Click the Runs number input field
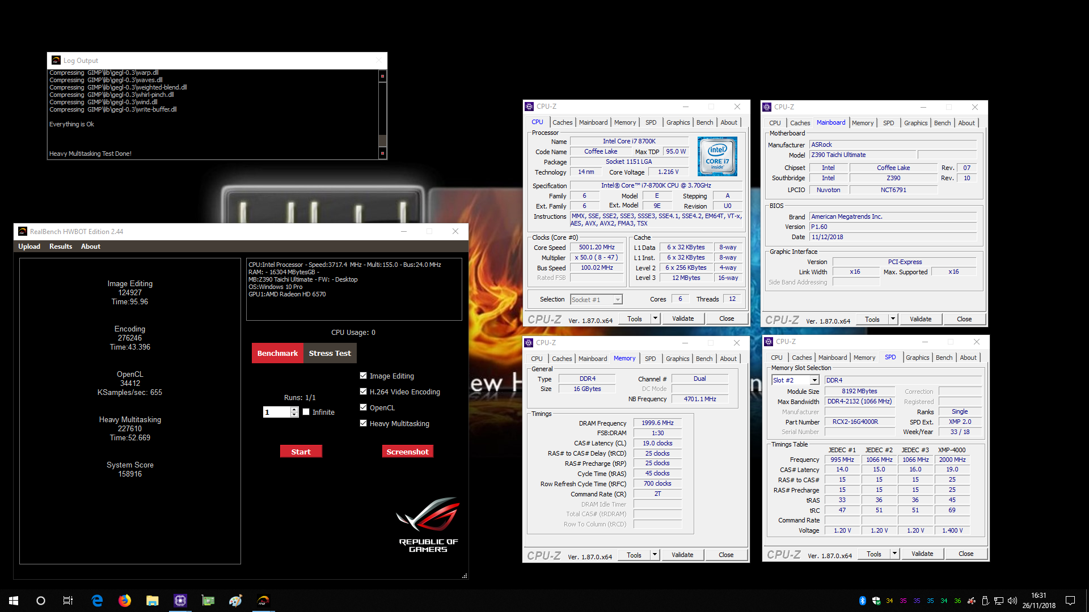This screenshot has width=1089, height=612. tap(276, 412)
